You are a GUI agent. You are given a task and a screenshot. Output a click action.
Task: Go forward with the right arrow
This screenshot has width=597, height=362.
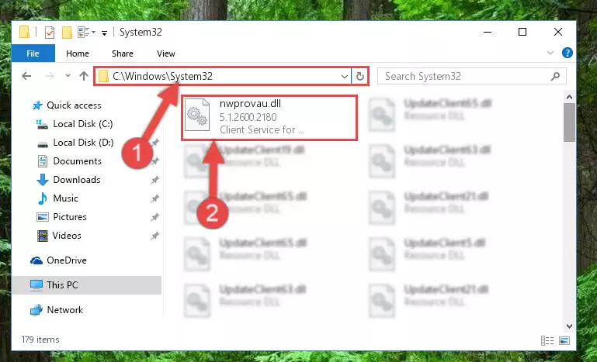coord(49,76)
